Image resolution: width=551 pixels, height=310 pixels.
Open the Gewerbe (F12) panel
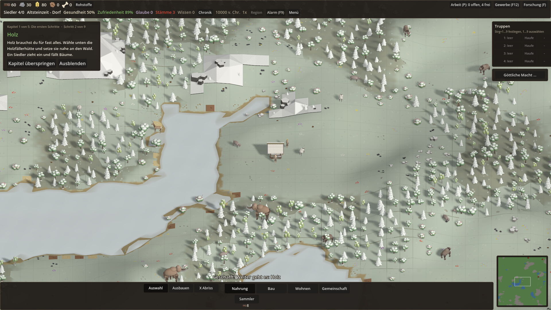click(507, 5)
